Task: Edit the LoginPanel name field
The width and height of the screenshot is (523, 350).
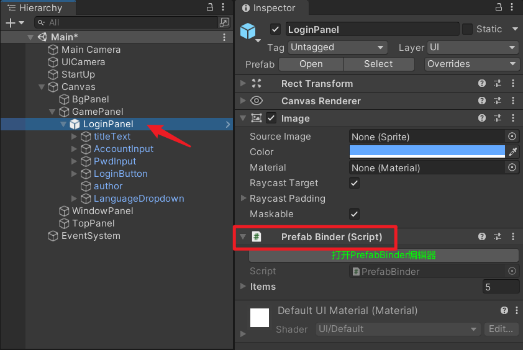Action: [372, 29]
